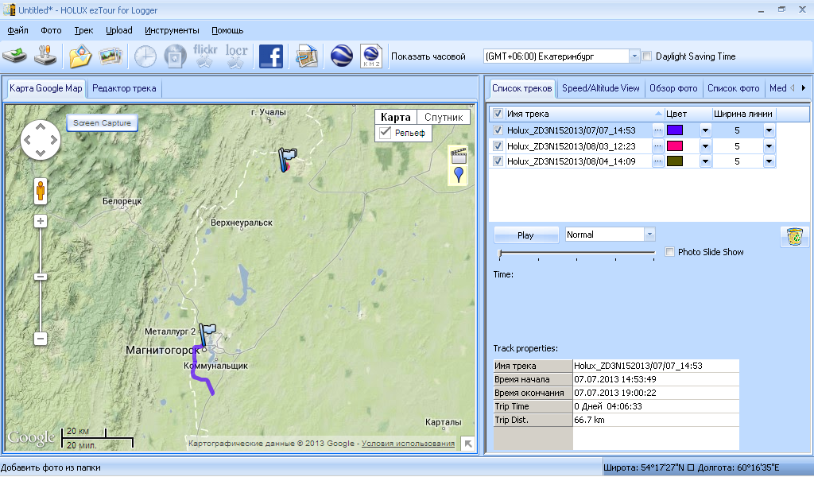Image resolution: width=814 pixels, height=477 pixels.
Task: Zoom in on the map with plus
Action: coord(41,222)
